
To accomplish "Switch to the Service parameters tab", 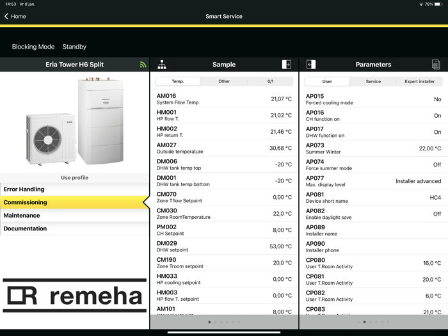I will tap(373, 82).
